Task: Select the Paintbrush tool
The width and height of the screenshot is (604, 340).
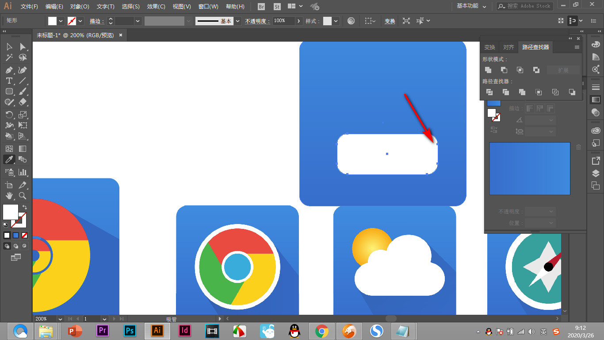Action: point(23,91)
